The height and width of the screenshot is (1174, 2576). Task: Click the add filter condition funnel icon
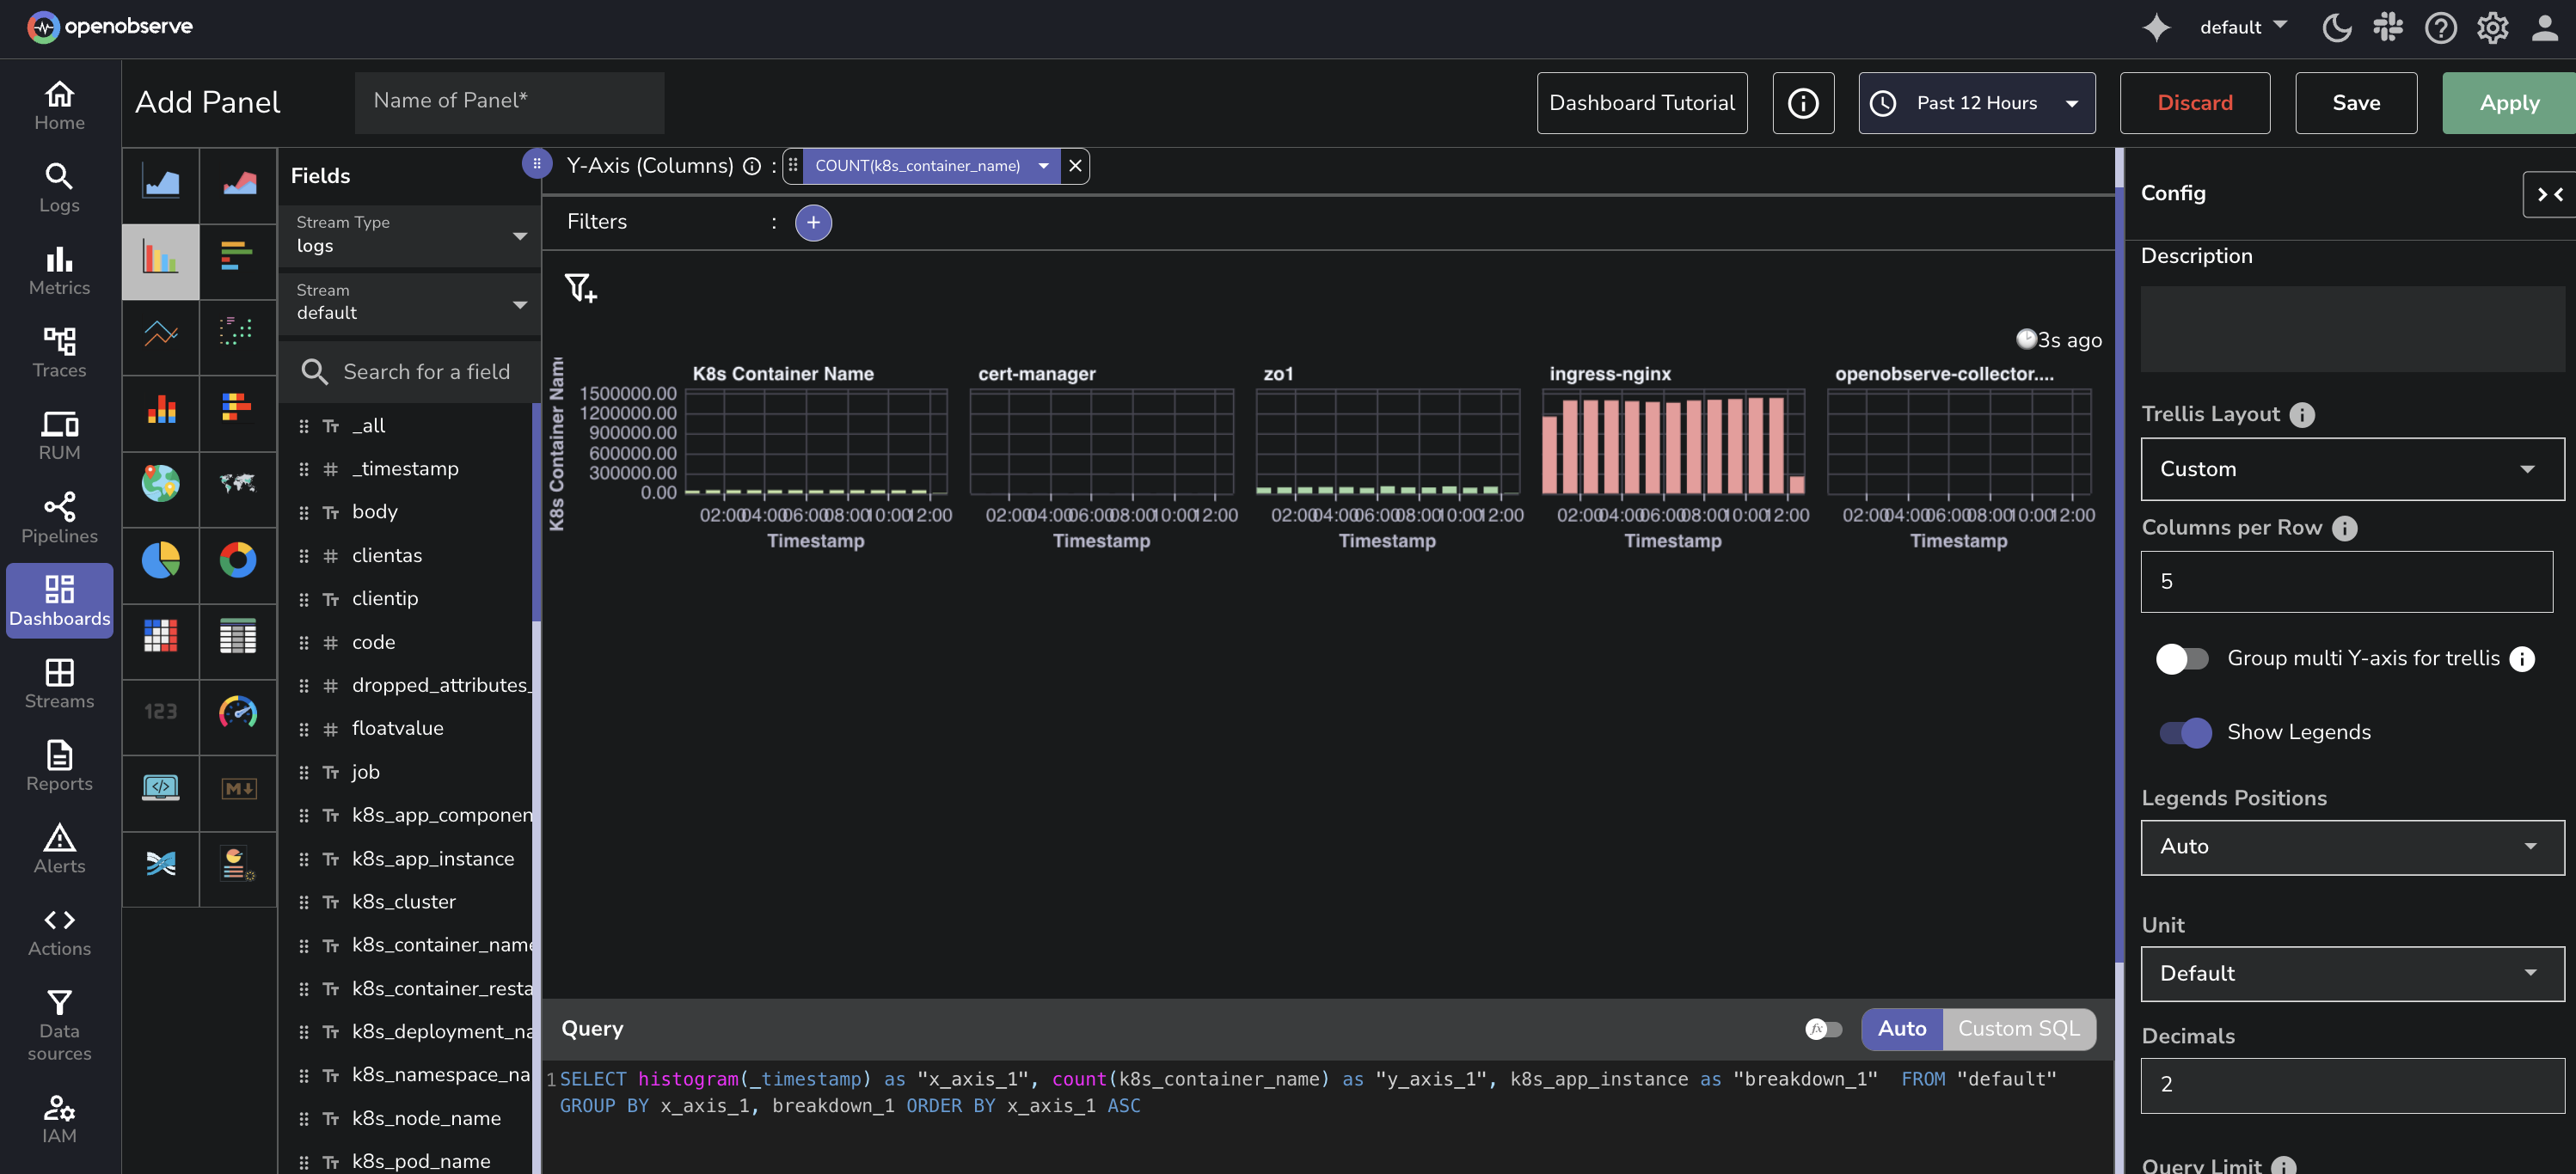coord(580,288)
